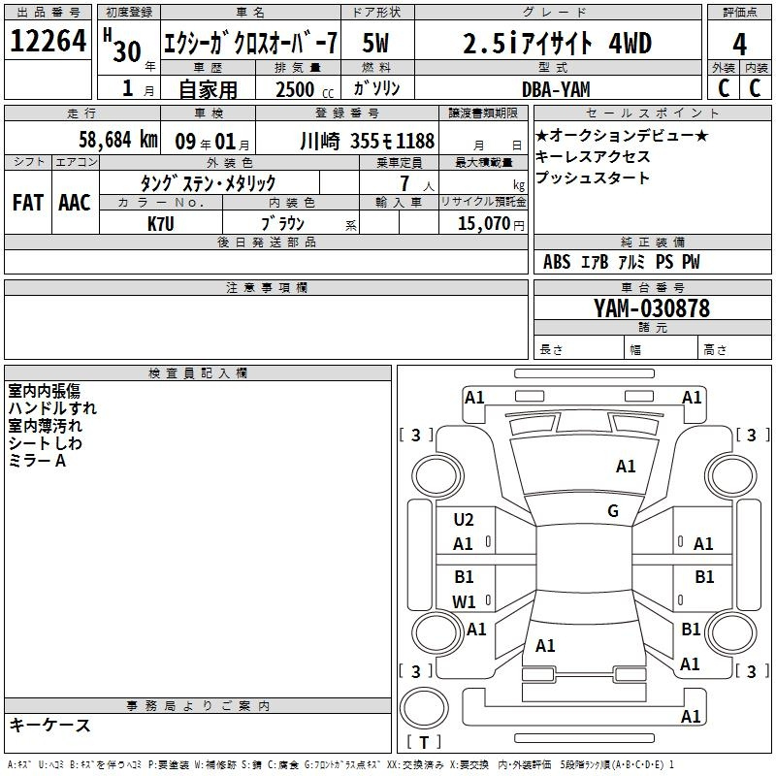
Task: Click the U2 dent marker on car diagram
Action: pyautogui.click(x=464, y=520)
